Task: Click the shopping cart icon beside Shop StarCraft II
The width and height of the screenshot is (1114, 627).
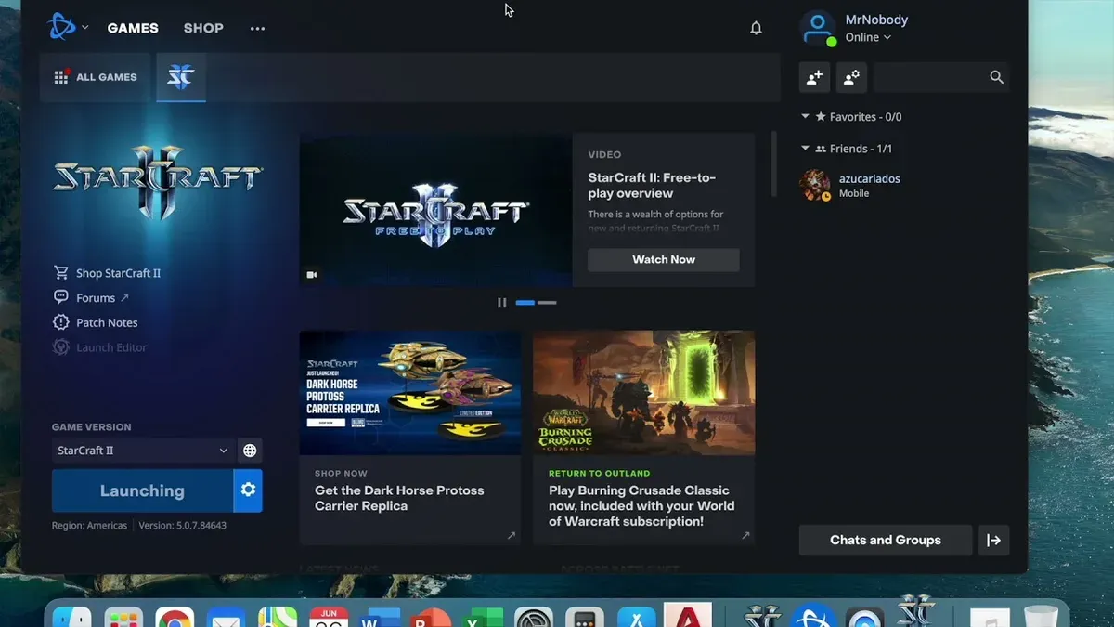Action: click(x=61, y=273)
